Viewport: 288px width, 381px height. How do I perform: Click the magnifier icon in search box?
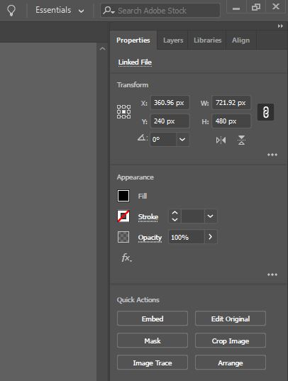[x=108, y=11]
